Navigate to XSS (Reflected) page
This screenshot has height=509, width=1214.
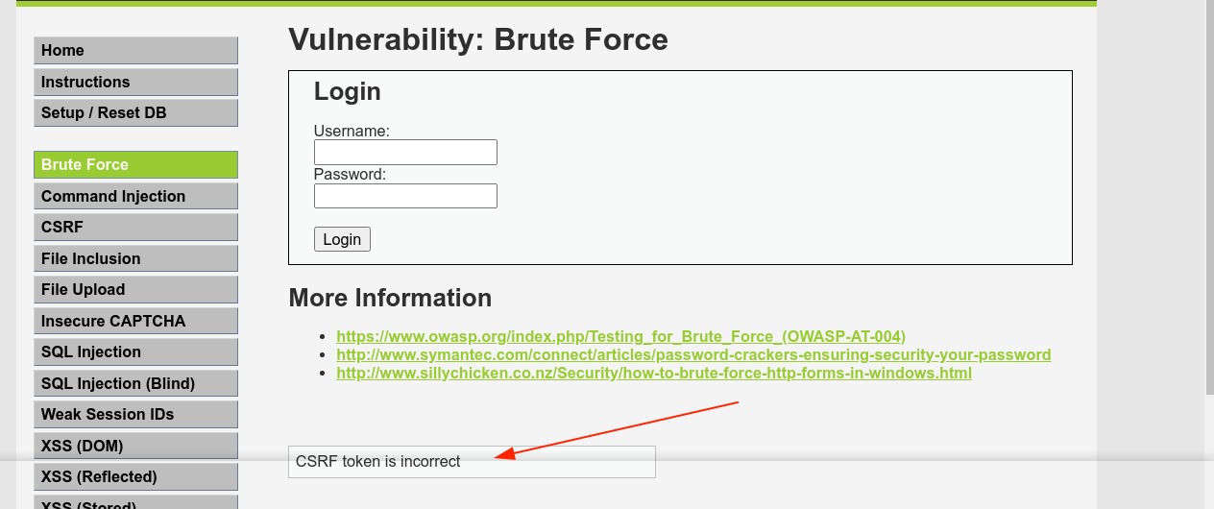click(134, 477)
